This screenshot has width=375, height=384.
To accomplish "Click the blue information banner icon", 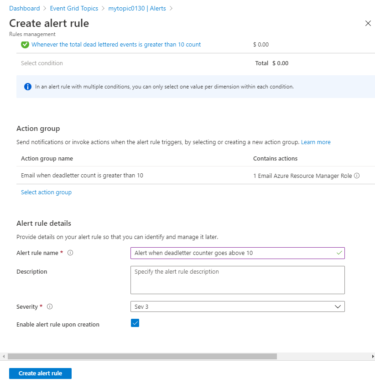I will [x=27, y=87].
